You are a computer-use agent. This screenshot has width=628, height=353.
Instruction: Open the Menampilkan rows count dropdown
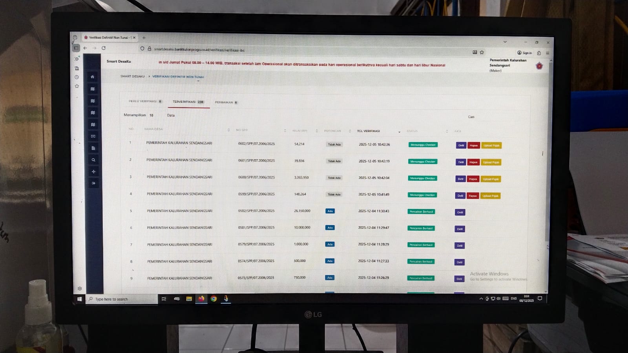click(x=152, y=115)
